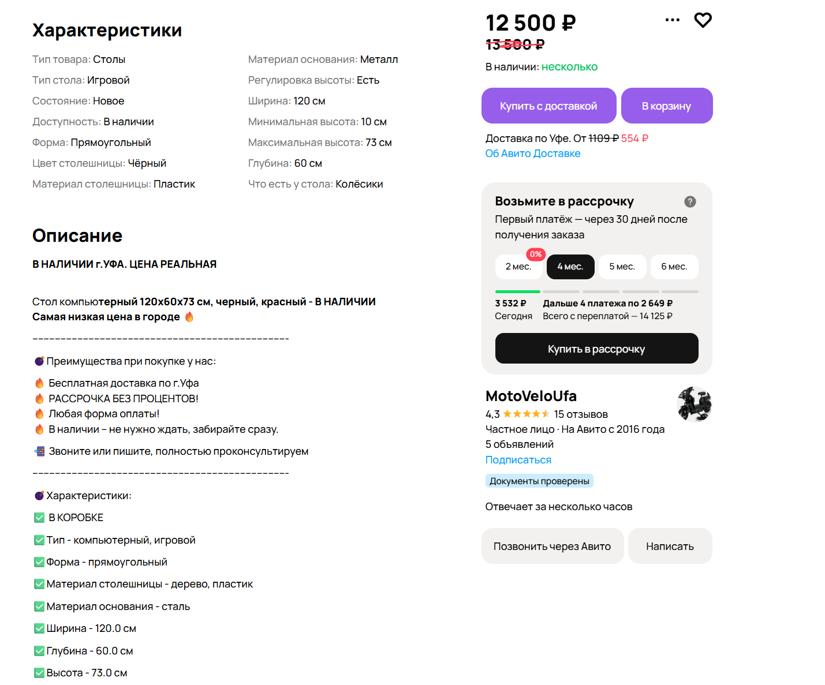825x685 pixels.
Task: Open the three-dots more options menu
Action: click(x=673, y=20)
